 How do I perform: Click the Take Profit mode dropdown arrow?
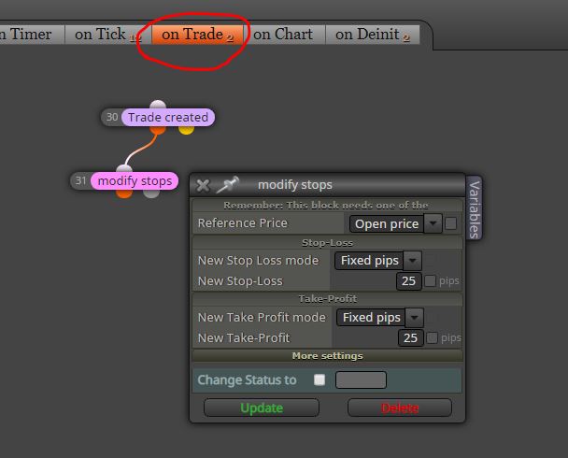click(x=415, y=318)
